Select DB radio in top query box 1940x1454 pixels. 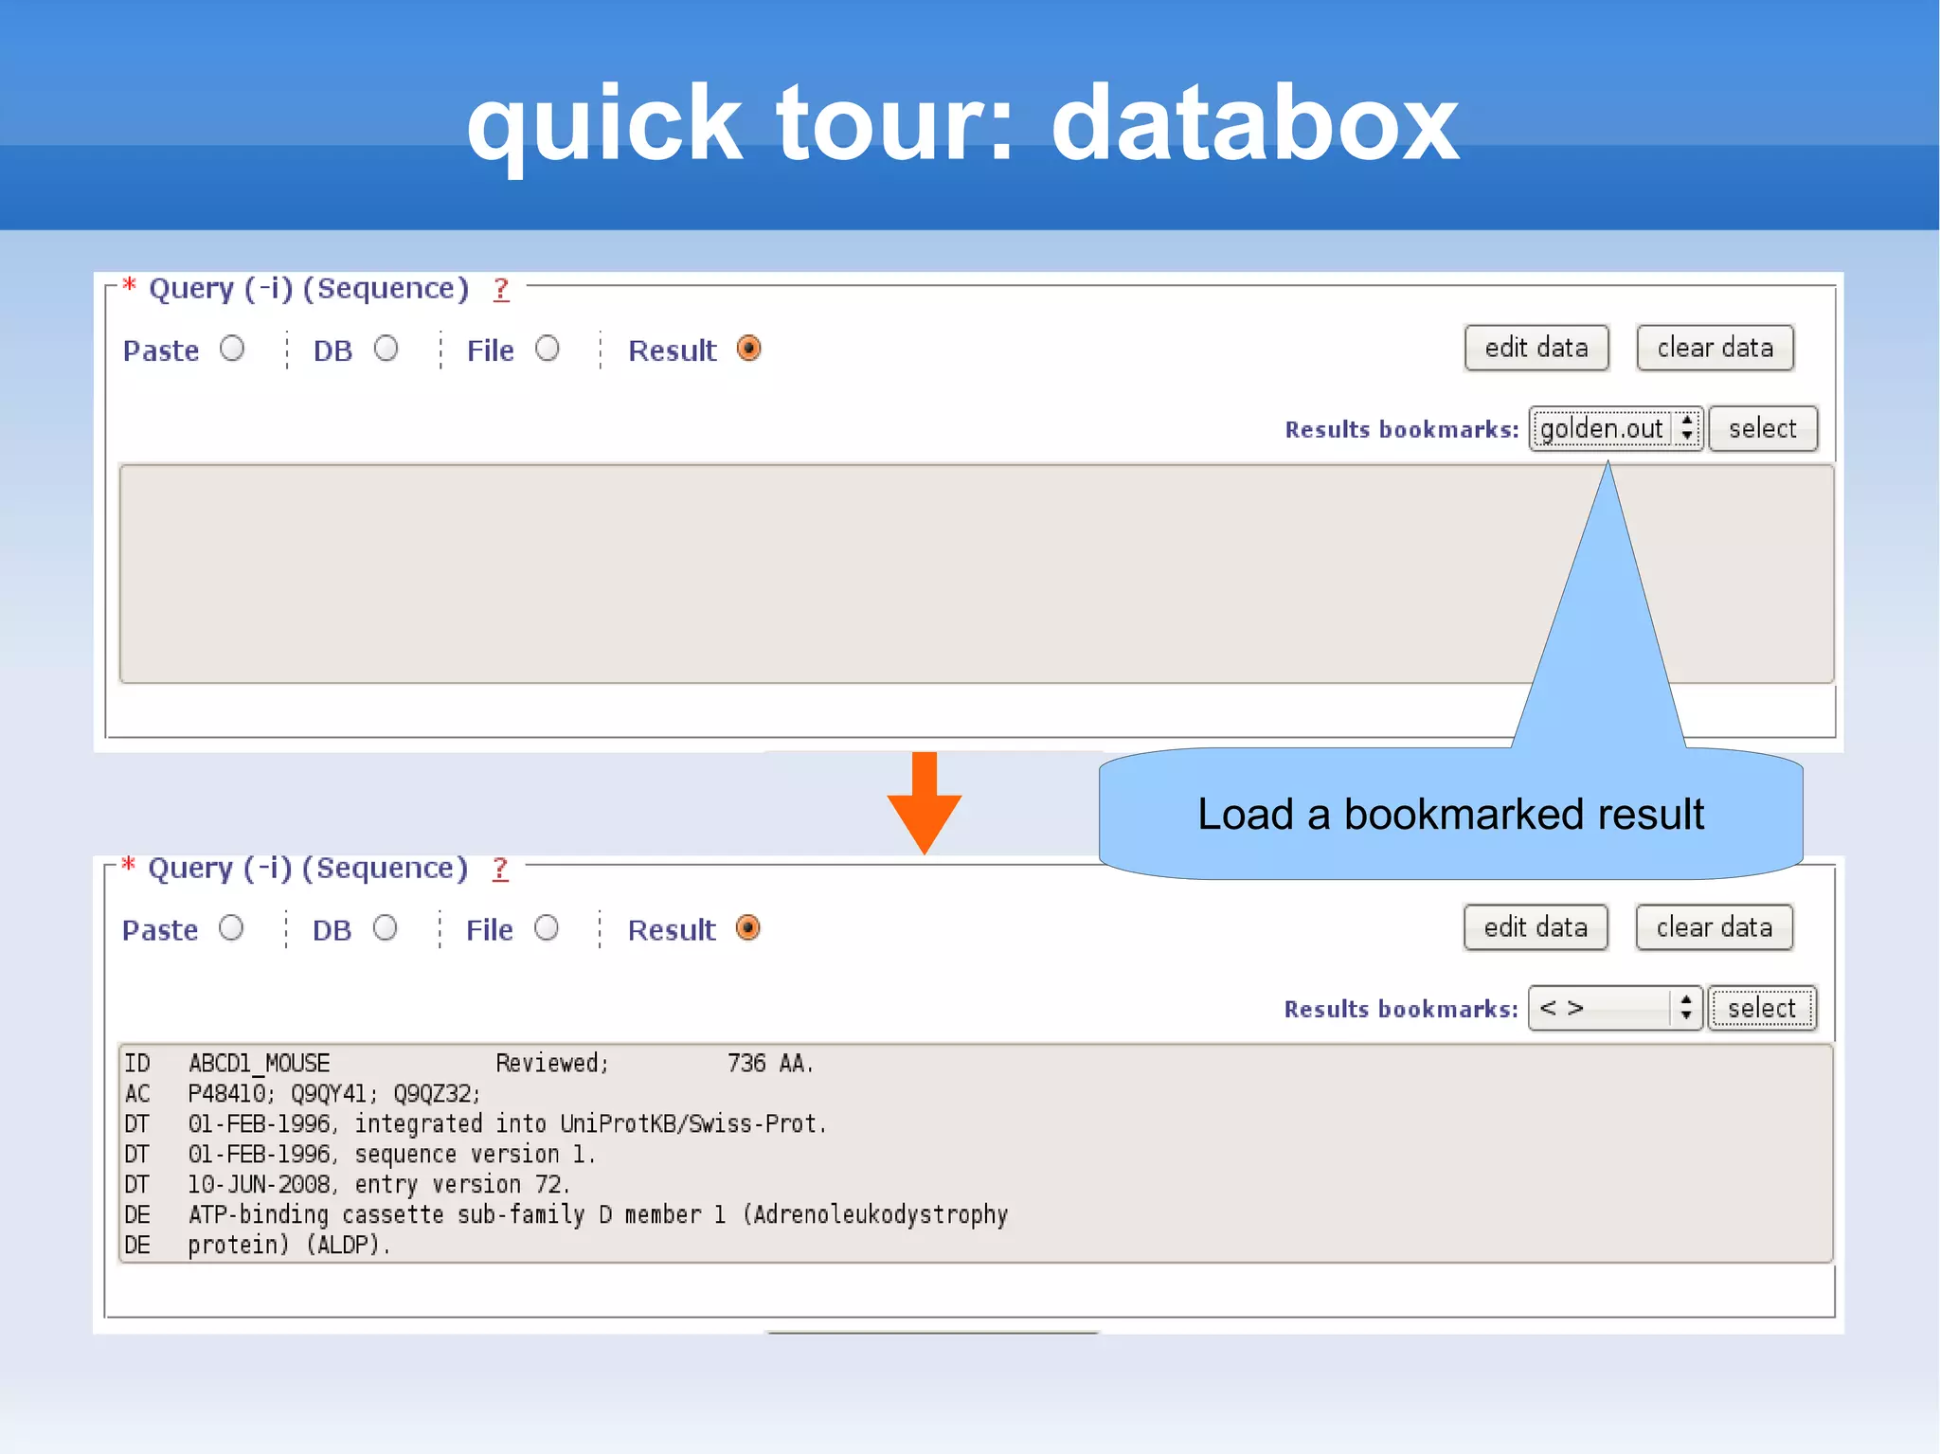[386, 349]
